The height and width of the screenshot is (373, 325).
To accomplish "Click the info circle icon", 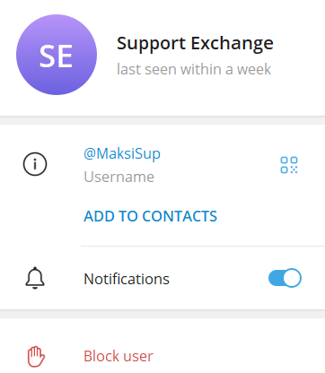I will (x=35, y=164).
